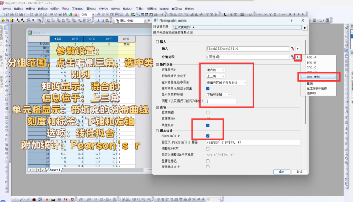Click the New Project toolbar icon
Screen dimensions: 354x203
pos(3,14)
